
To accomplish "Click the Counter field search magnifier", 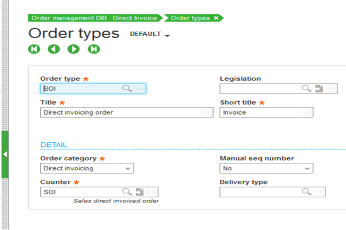I will (x=127, y=192).
